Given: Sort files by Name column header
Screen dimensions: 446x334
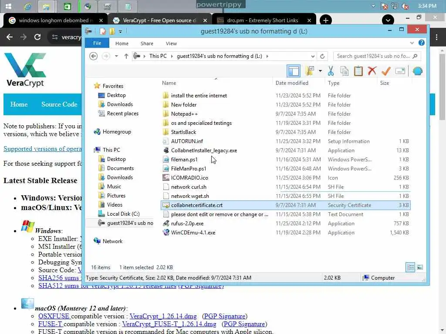Looking at the screenshot, I should [x=169, y=83].
